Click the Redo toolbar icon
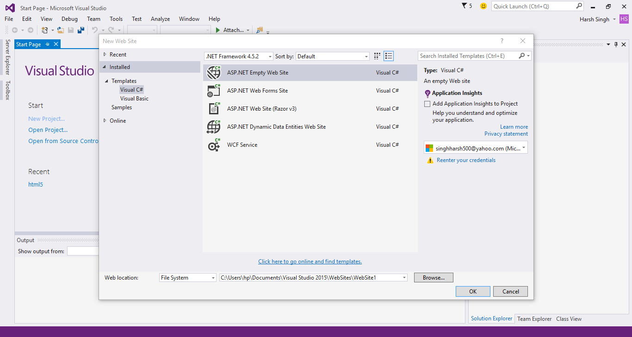Viewport: 632px width, 337px height. point(111,30)
